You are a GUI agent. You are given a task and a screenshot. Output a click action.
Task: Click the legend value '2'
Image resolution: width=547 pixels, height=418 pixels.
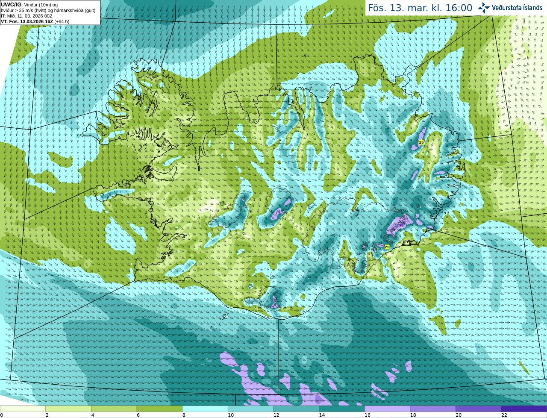pyautogui.click(x=47, y=415)
